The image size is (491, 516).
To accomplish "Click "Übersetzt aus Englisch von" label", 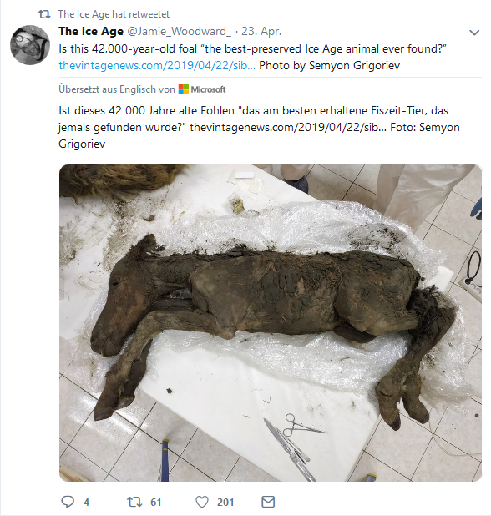I will [x=117, y=89].
